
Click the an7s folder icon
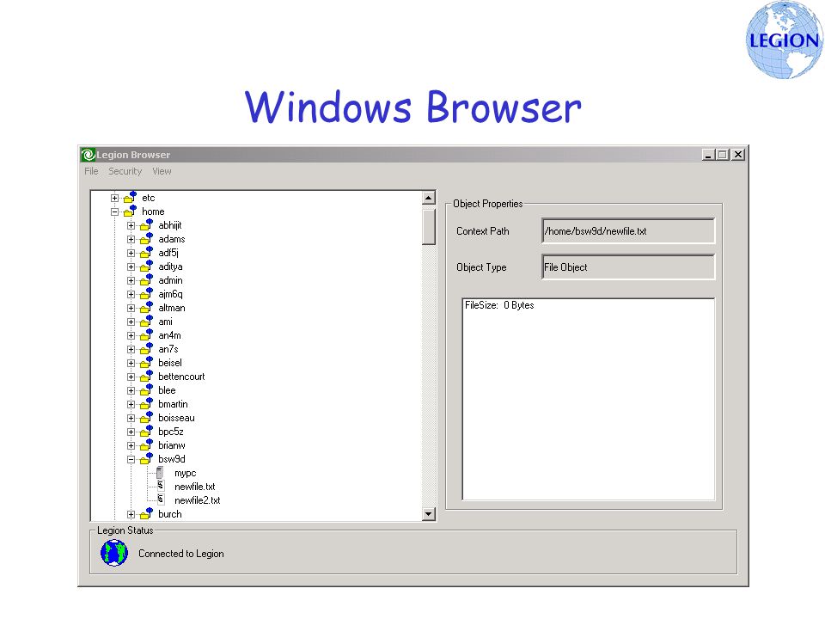click(146, 348)
